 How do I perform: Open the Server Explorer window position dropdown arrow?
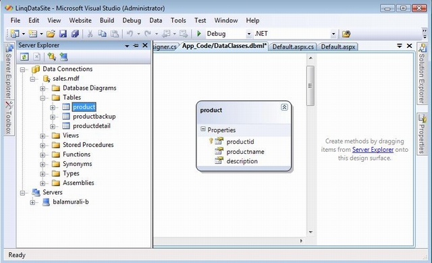coord(127,46)
